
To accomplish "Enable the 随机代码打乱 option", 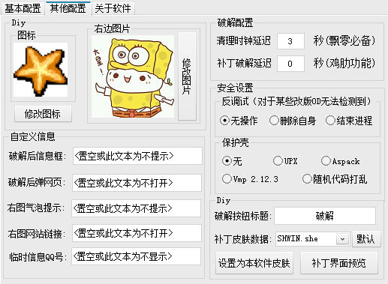I will point(335,179).
